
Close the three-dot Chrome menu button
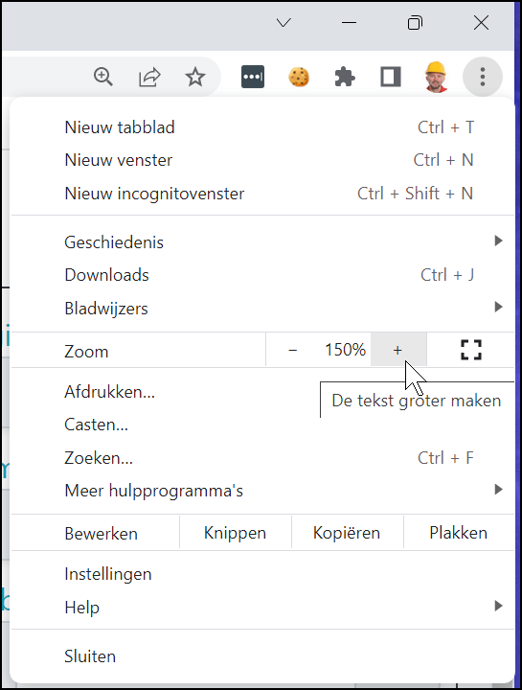click(483, 77)
